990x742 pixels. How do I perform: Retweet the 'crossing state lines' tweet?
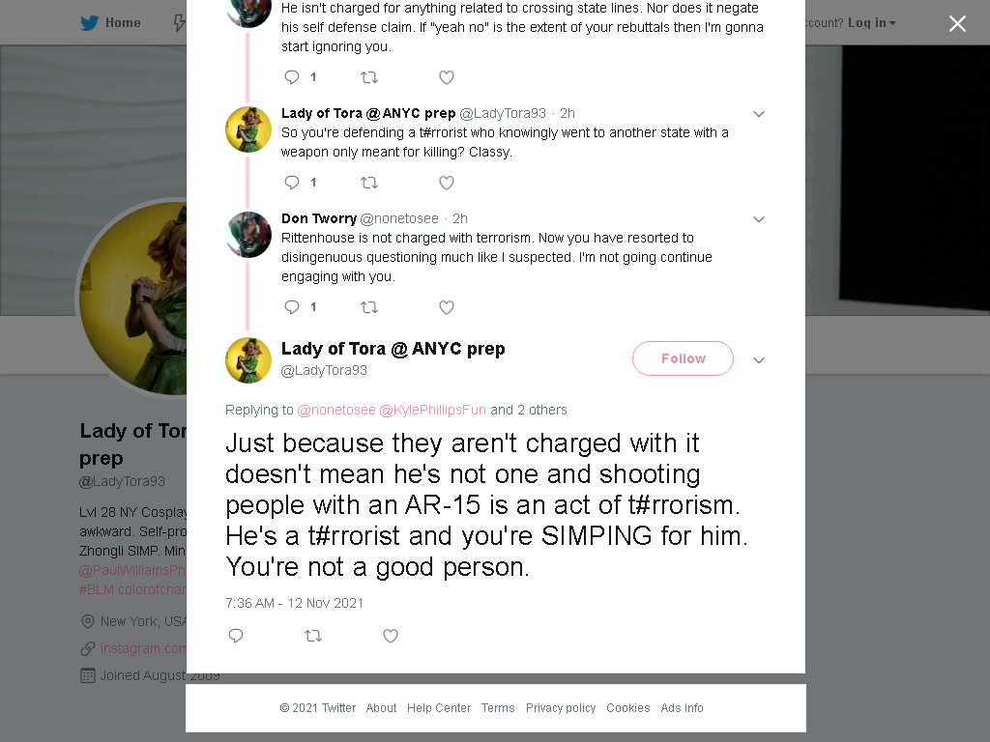[x=368, y=77]
